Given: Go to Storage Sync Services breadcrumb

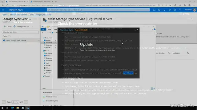Looking at the screenshot, I should 18,15.
